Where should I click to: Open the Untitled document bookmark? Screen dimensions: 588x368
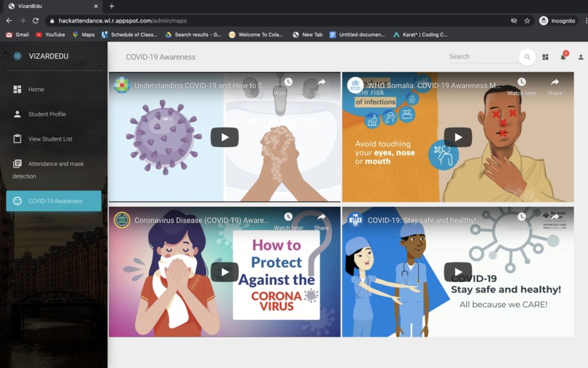357,34
